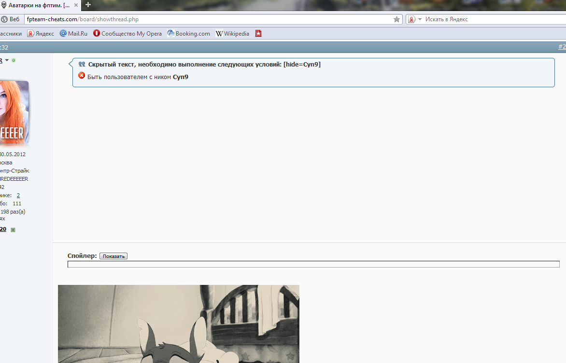This screenshot has width=566, height=363.
Task: Click the Спойлер: label
Action: 82,255
